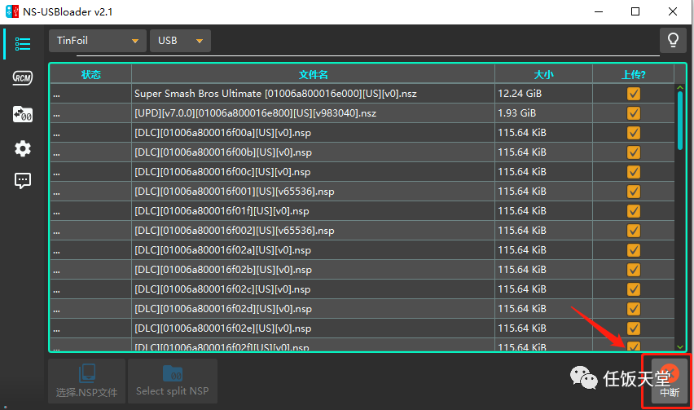Click the 12.24 GiB size cell

[x=543, y=94]
